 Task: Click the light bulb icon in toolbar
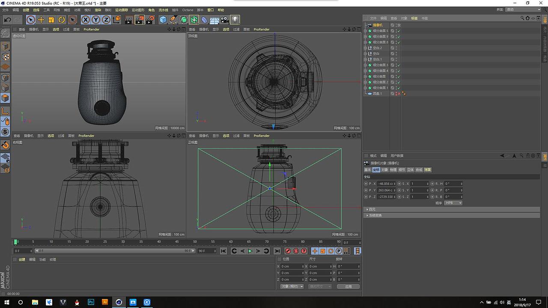pyautogui.click(x=235, y=20)
